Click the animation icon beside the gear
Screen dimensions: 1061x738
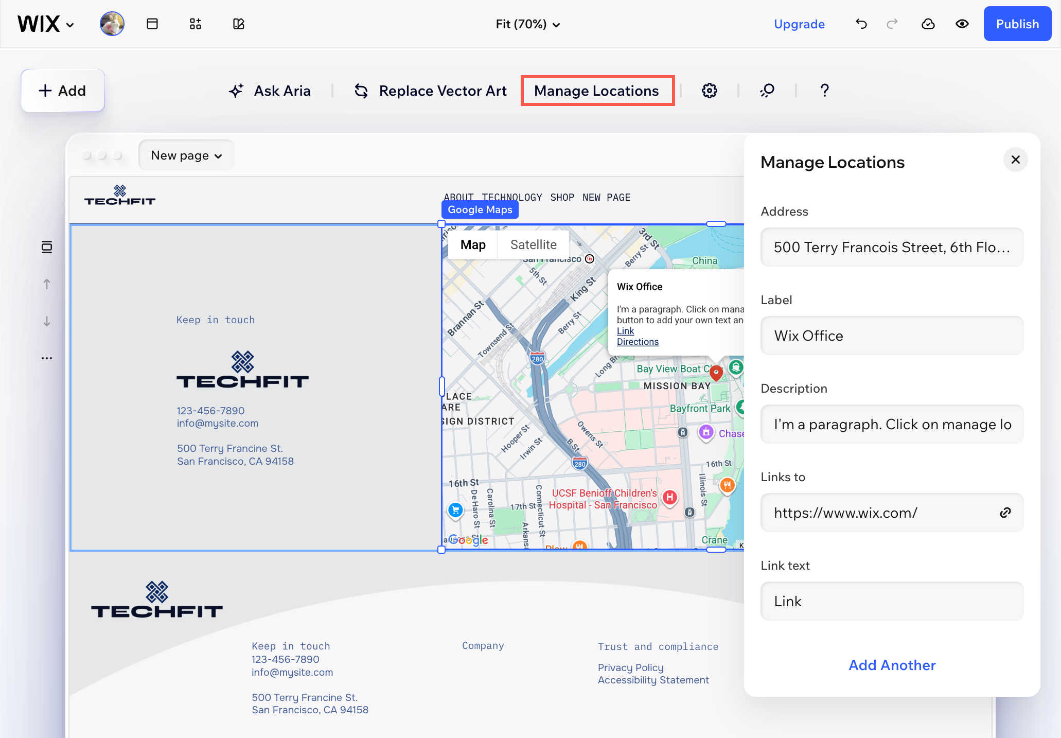(x=767, y=91)
